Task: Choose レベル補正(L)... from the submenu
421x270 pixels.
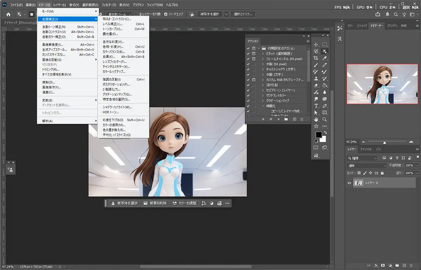Action: [113, 24]
